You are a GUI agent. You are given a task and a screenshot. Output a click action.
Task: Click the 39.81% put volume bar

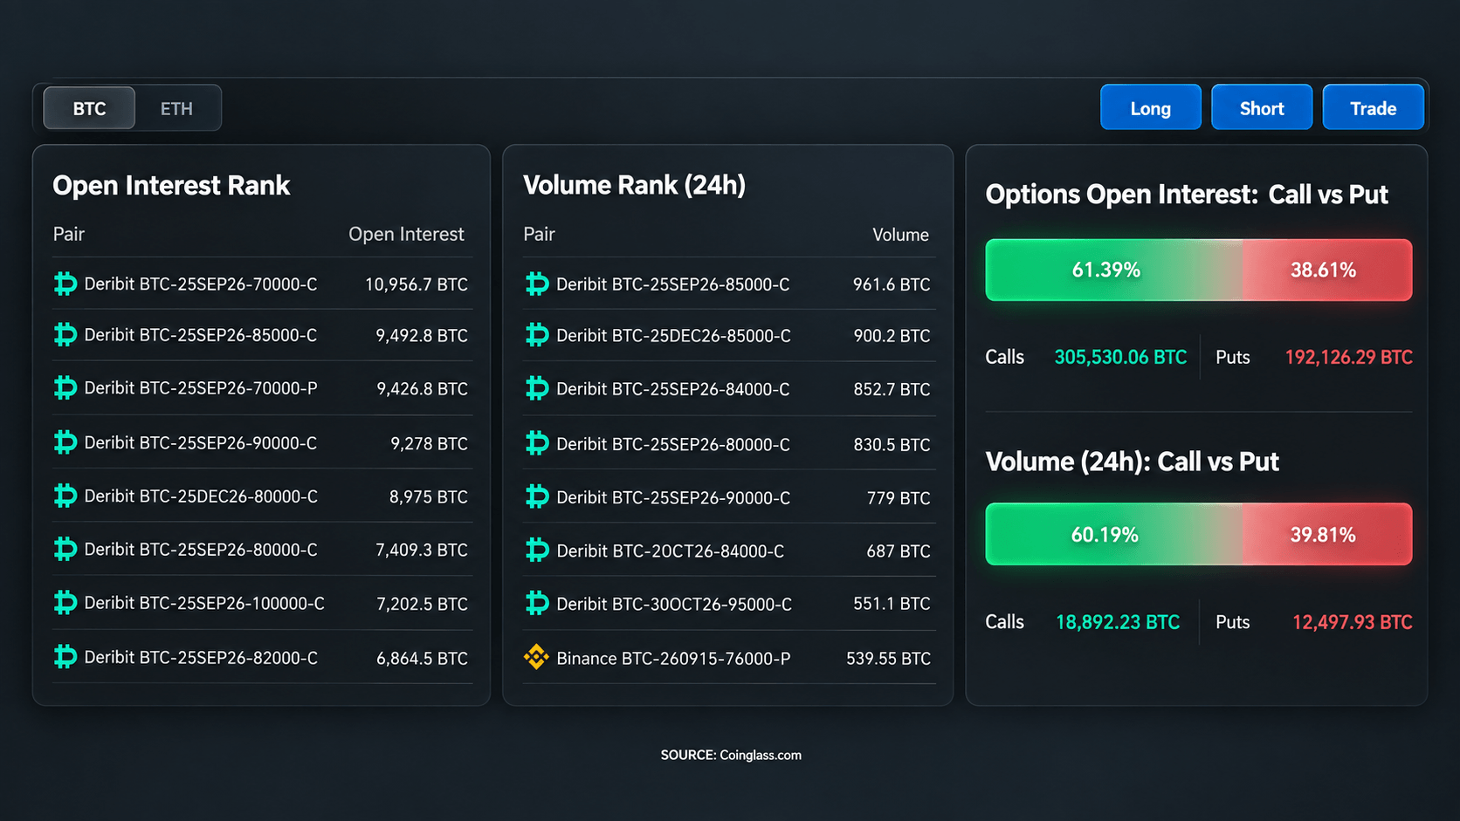[x=1327, y=534]
